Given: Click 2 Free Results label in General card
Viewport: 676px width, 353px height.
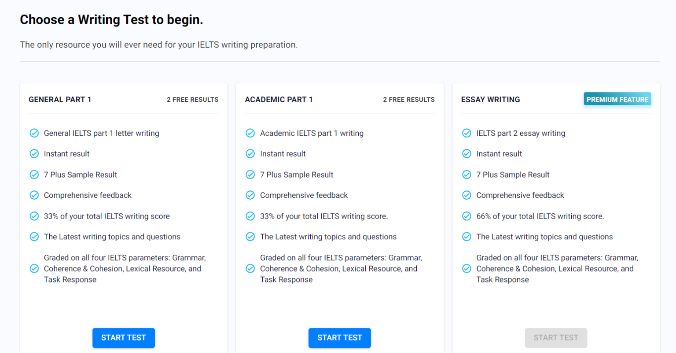Looking at the screenshot, I should click(x=192, y=100).
